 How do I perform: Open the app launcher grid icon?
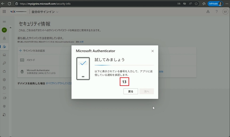4,12
